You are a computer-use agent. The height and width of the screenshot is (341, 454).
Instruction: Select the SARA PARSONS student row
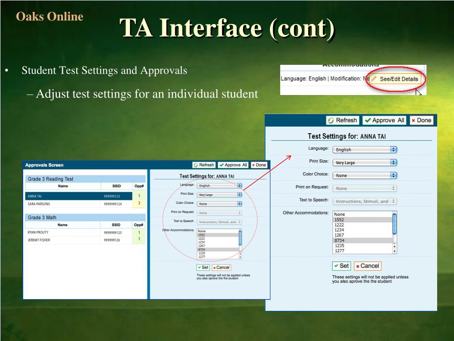pyautogui.click(x=78, y=204)
